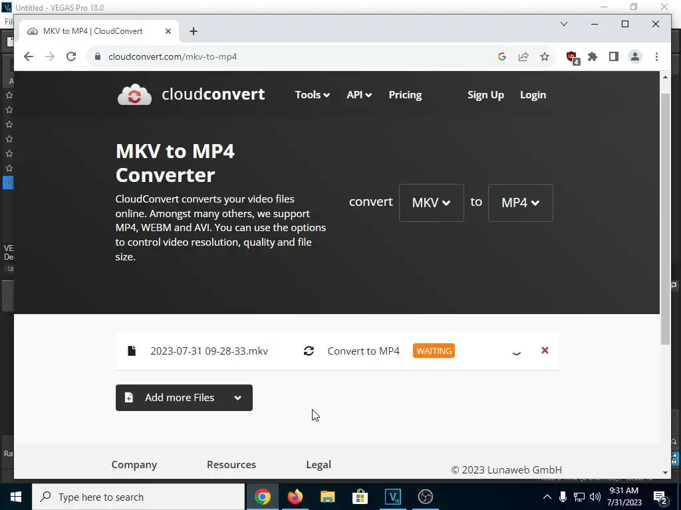
Task: Click the browser forward arrow
Action: [50, 56]
